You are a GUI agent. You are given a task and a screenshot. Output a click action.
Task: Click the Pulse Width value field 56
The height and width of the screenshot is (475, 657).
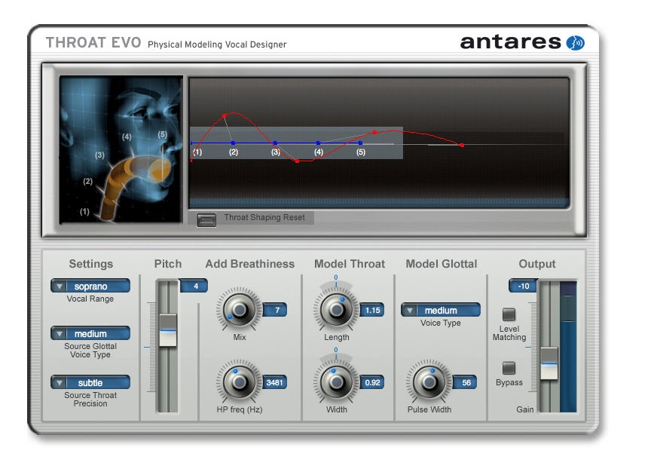click(x=465, y=382)
